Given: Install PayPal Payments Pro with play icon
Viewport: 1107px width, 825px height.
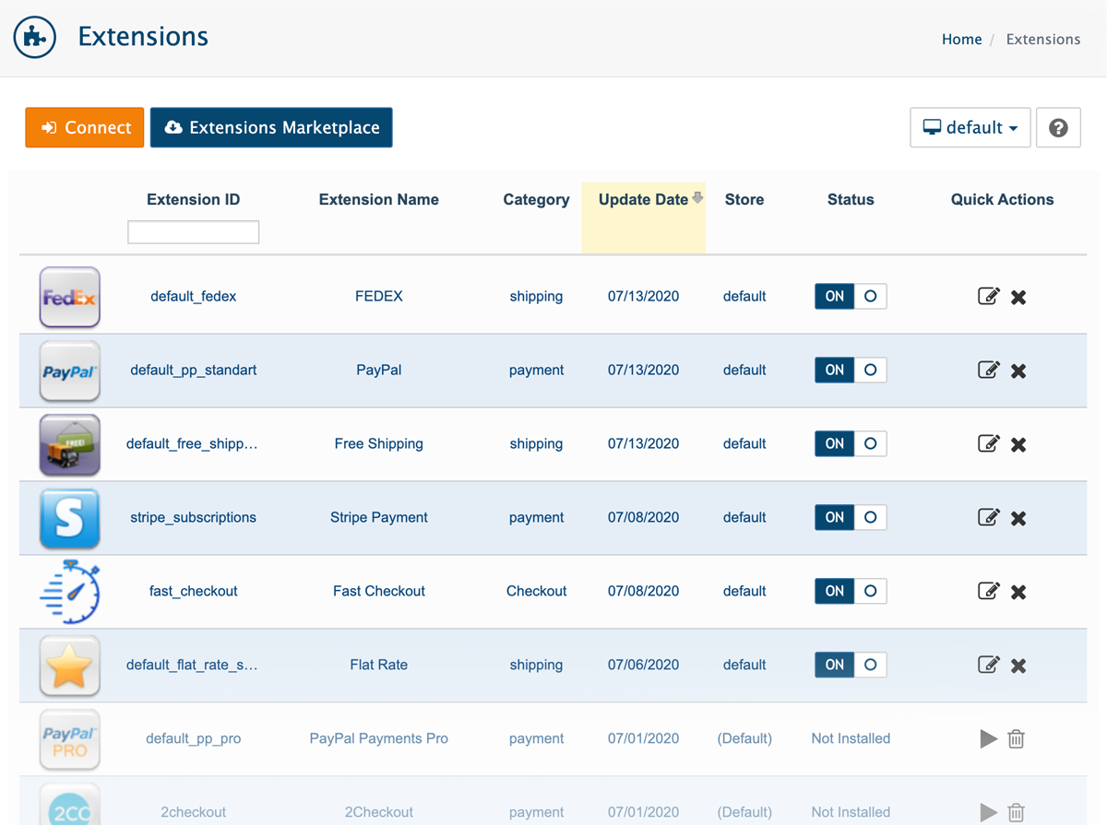Looking at the screenshot, I should pos(988,738).
